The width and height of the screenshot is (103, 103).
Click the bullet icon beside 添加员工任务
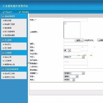(x=3, y=73)
